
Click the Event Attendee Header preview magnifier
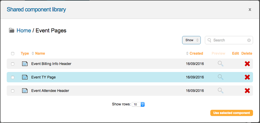(x=220, y=91)
